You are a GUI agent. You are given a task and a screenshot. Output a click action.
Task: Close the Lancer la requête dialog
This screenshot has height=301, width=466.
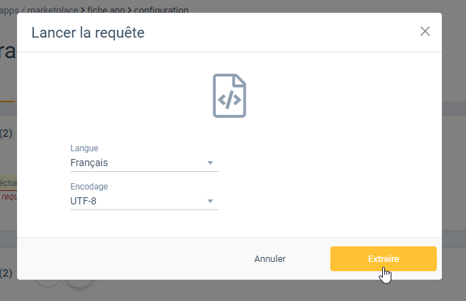425,31
